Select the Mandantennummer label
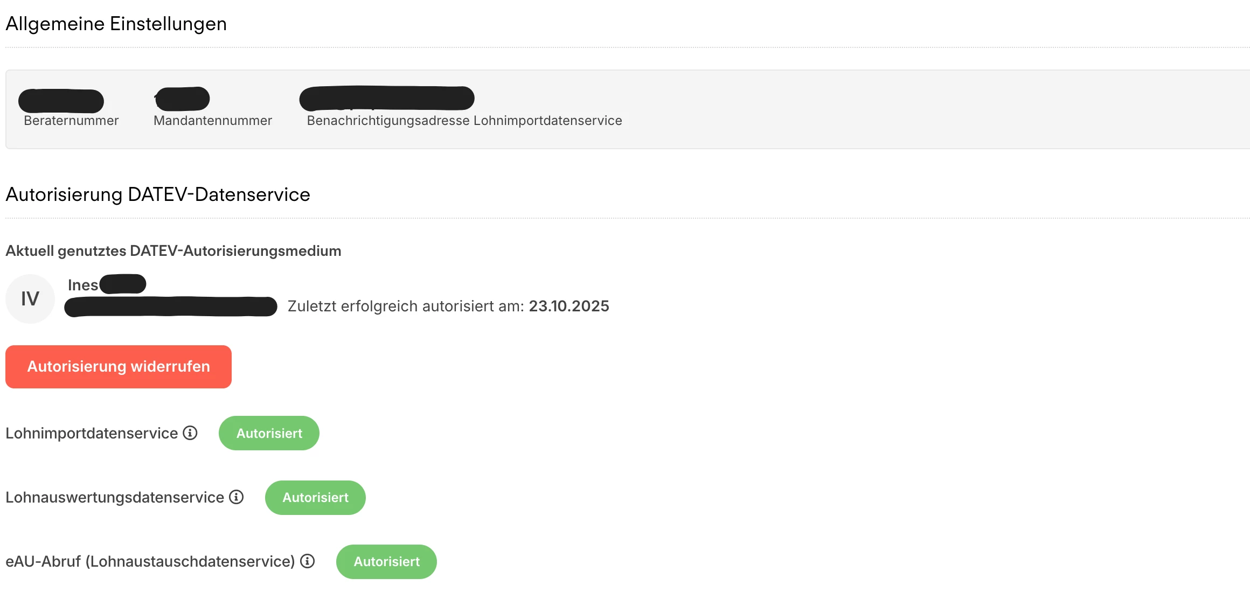 tap(213, 121)
